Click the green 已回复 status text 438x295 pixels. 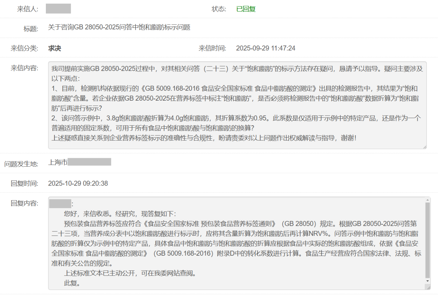click(x=246, y=9)
